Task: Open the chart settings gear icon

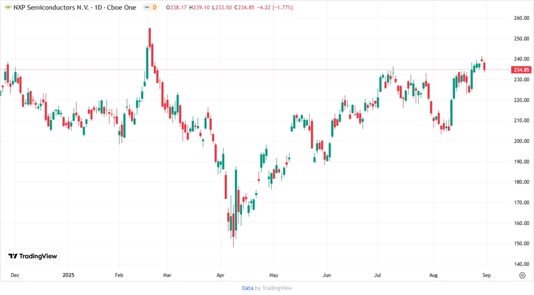Action: point(522,275)
